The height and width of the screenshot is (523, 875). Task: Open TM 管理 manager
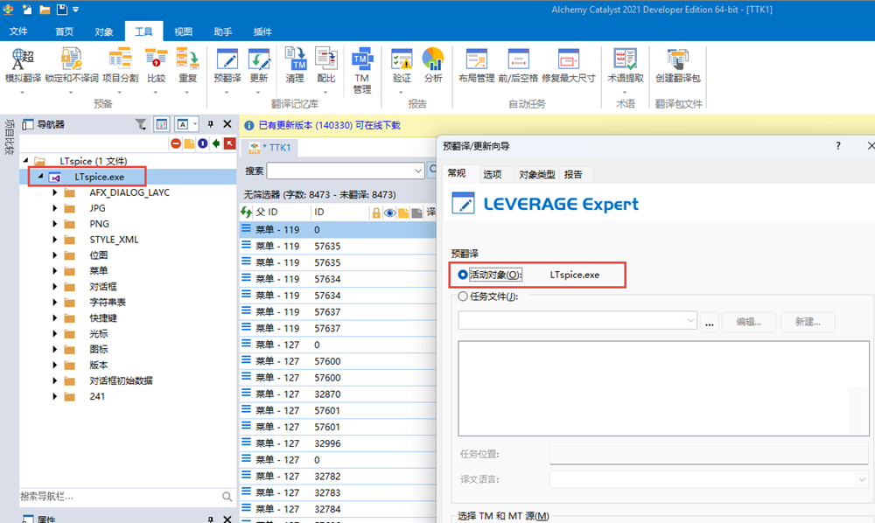click(x=361, y=70)
